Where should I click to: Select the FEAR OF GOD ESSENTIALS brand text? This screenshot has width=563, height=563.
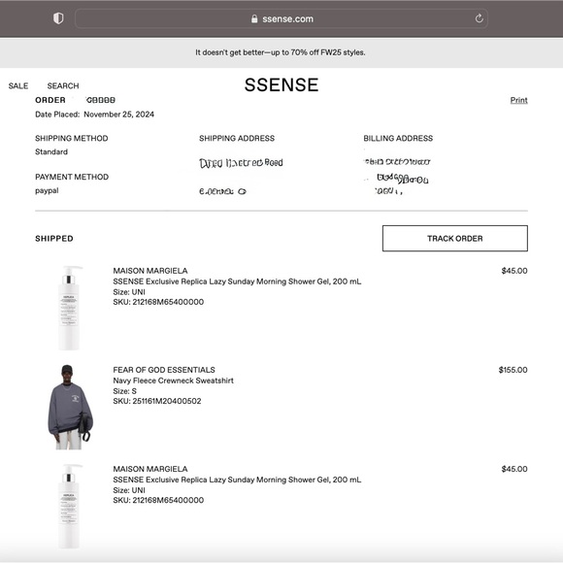pyautogui.click(x=164, y=370)
